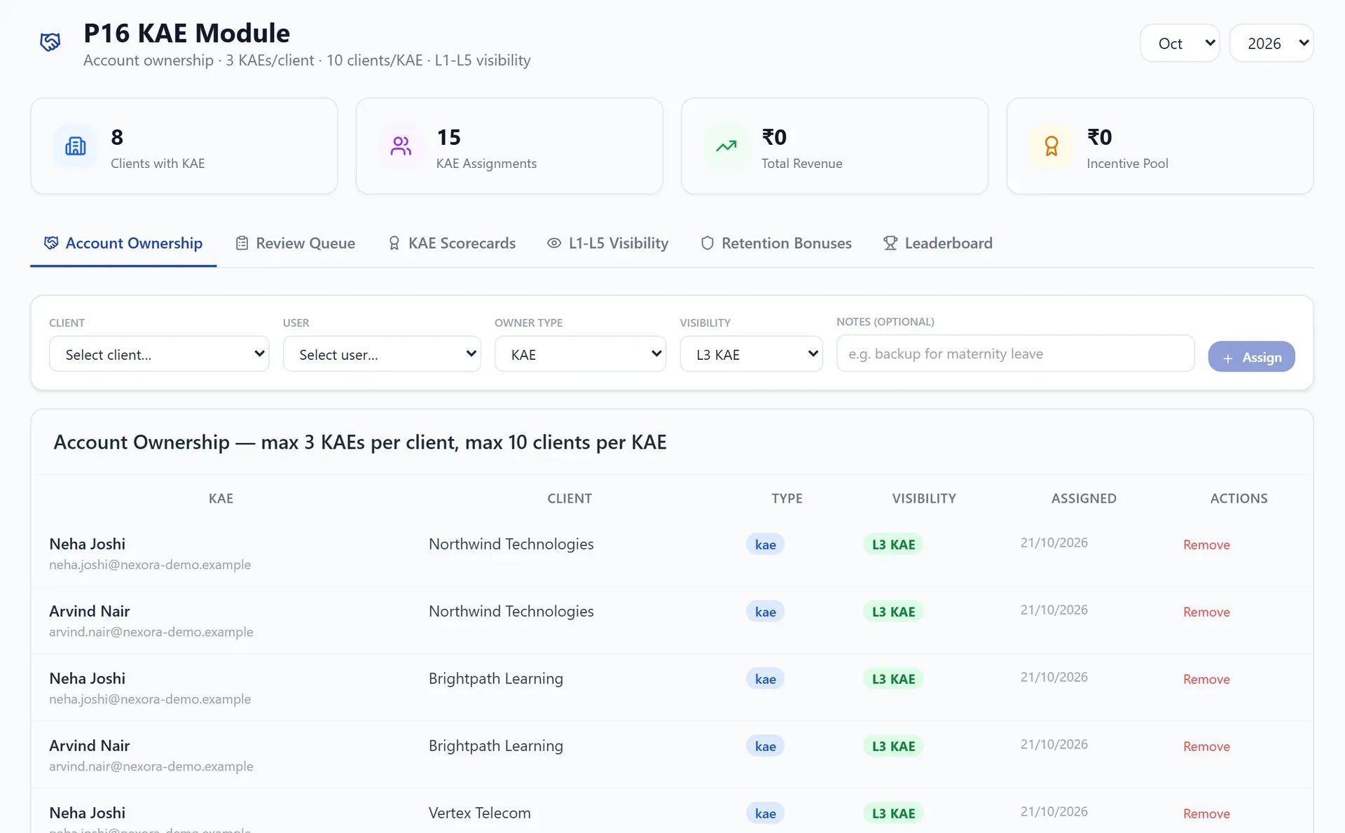This screenshot has width=1345, height=833.
Task: Open the 2026 year dropdown
Action: pyautogui.click(x=1271, y=43)
